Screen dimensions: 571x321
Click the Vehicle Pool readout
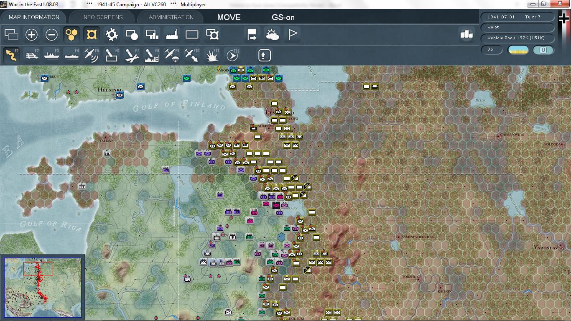[518, 38]
